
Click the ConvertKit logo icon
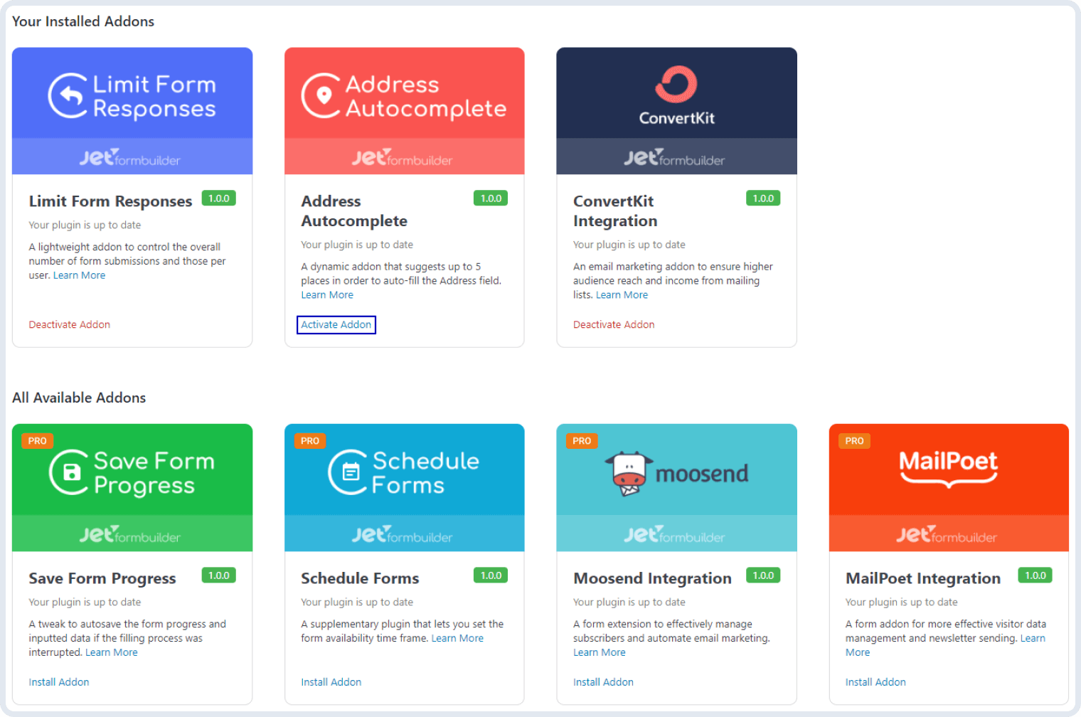(x=676, y=85)
